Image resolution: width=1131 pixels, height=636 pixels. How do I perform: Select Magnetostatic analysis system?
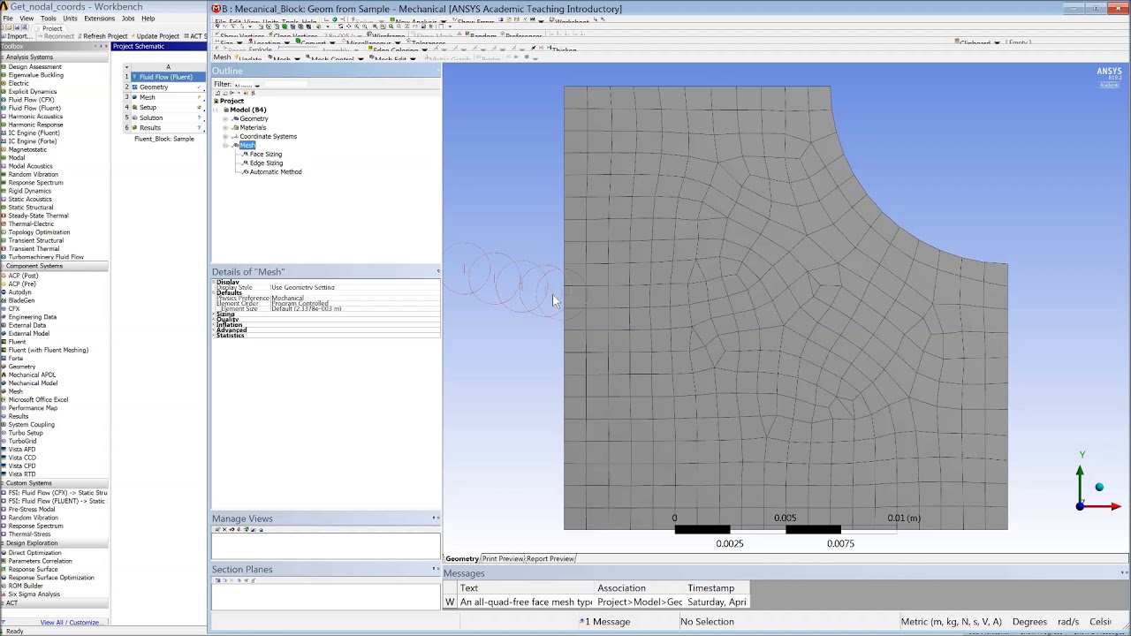(x=27, y=149)
